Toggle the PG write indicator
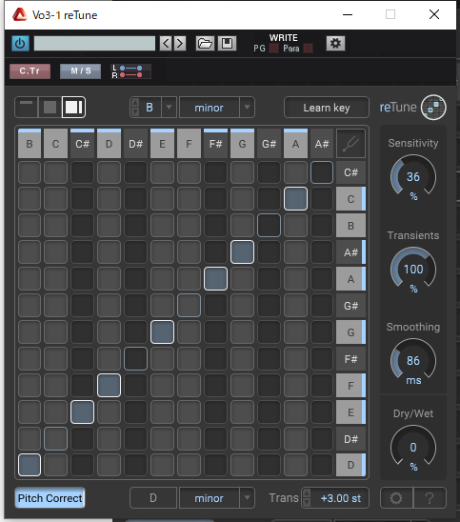 (x=273, y=49)
